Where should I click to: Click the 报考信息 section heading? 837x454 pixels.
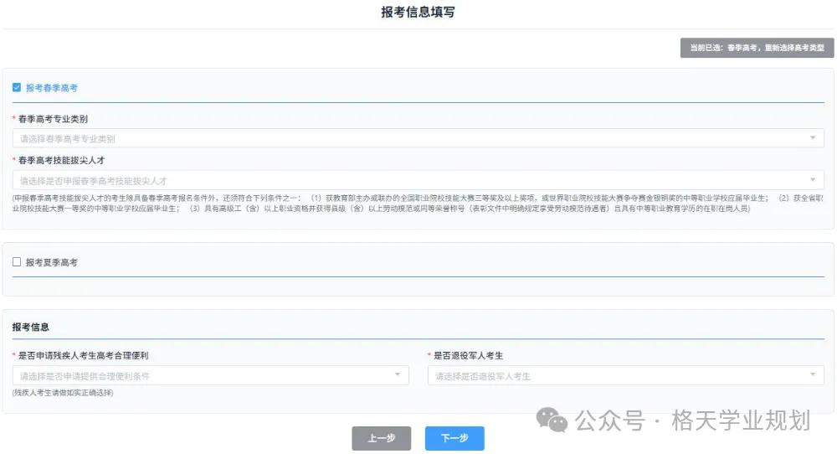pyautogui.click(x=30, y=327)
